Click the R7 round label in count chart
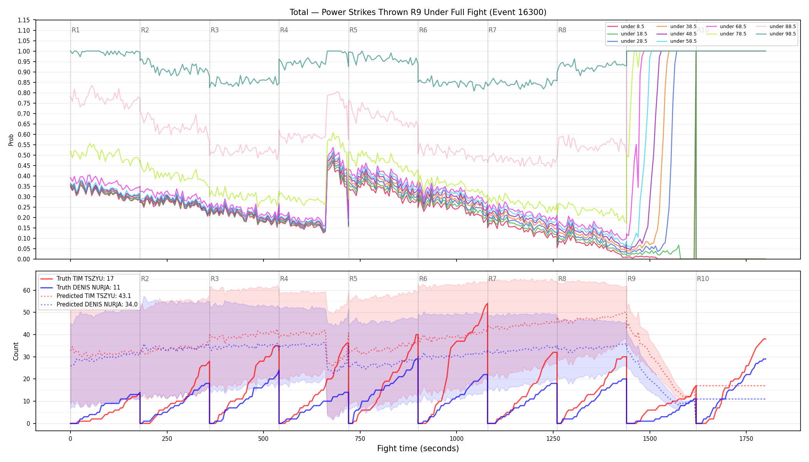The width and height of the screenshot is (809, 462). click(x=492, y=279)
